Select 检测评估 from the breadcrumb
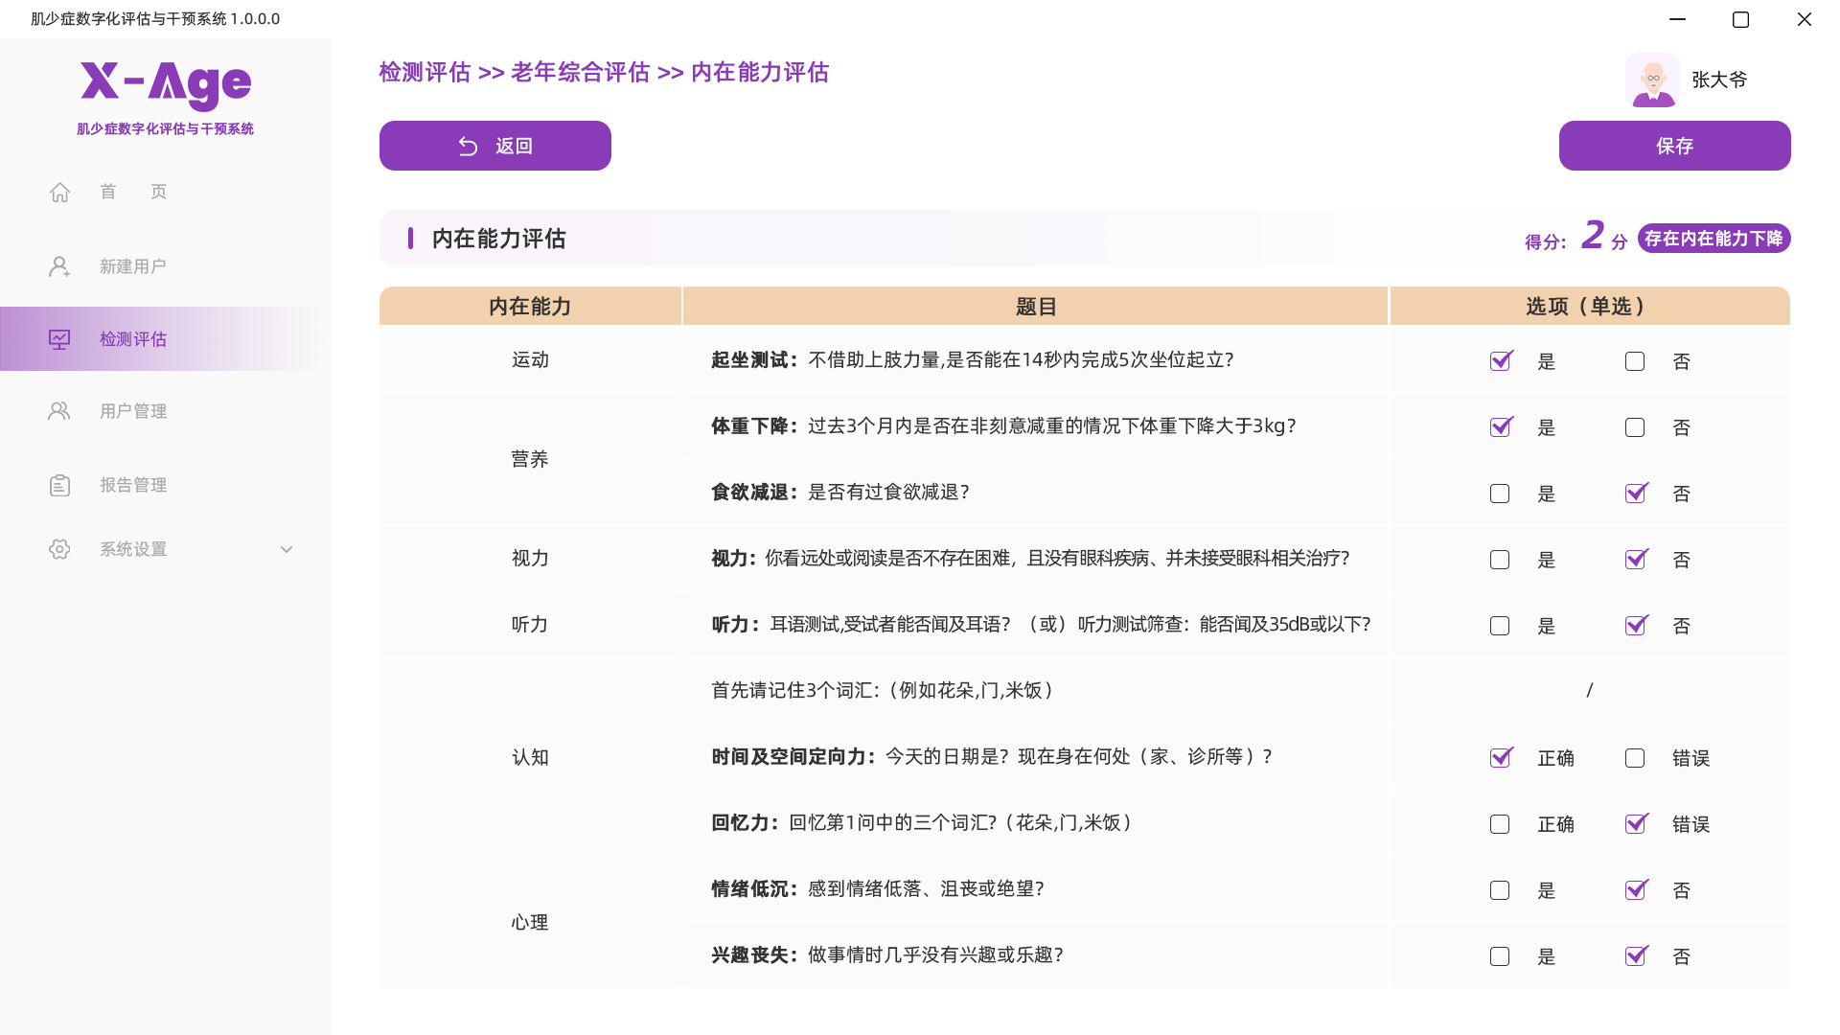Screen dimensions: 1840x1035 click(425, 72)
